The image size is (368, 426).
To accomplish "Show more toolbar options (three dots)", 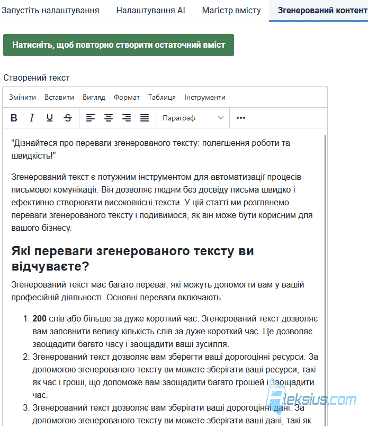I will tap(241, 118).
